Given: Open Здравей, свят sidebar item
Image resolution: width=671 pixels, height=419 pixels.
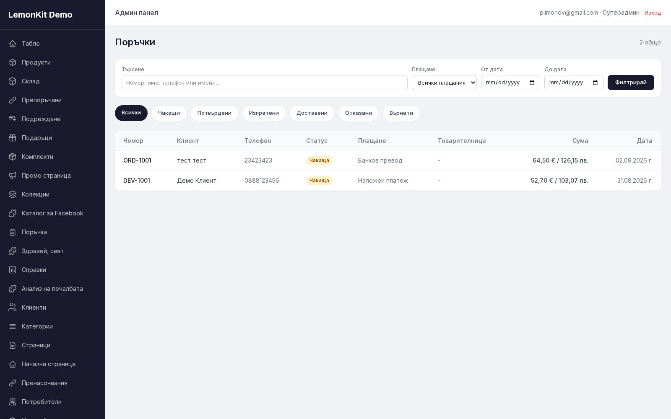Looking at the screenshot, I should tap(52, 251).
